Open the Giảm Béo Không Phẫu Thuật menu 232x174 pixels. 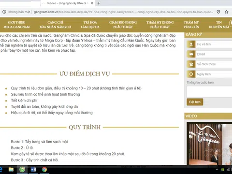pyautogui.click(x=123, y=25)
